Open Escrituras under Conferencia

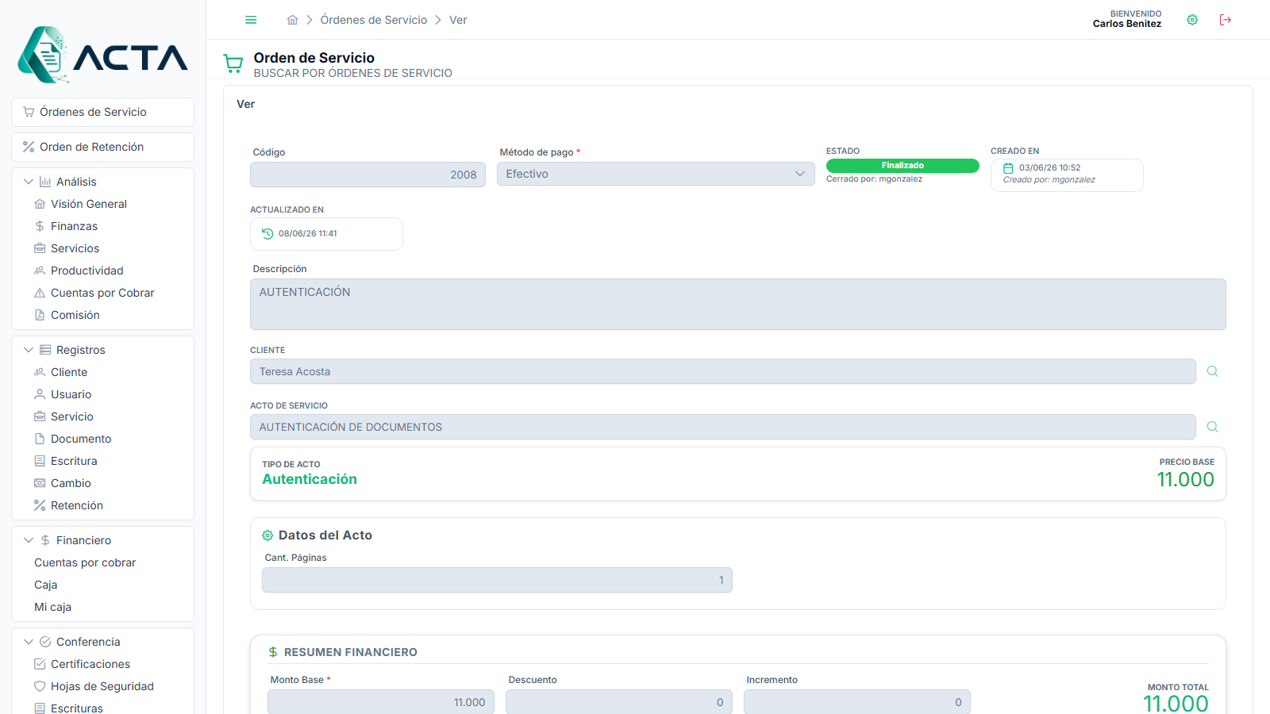[x=77, y=708]
